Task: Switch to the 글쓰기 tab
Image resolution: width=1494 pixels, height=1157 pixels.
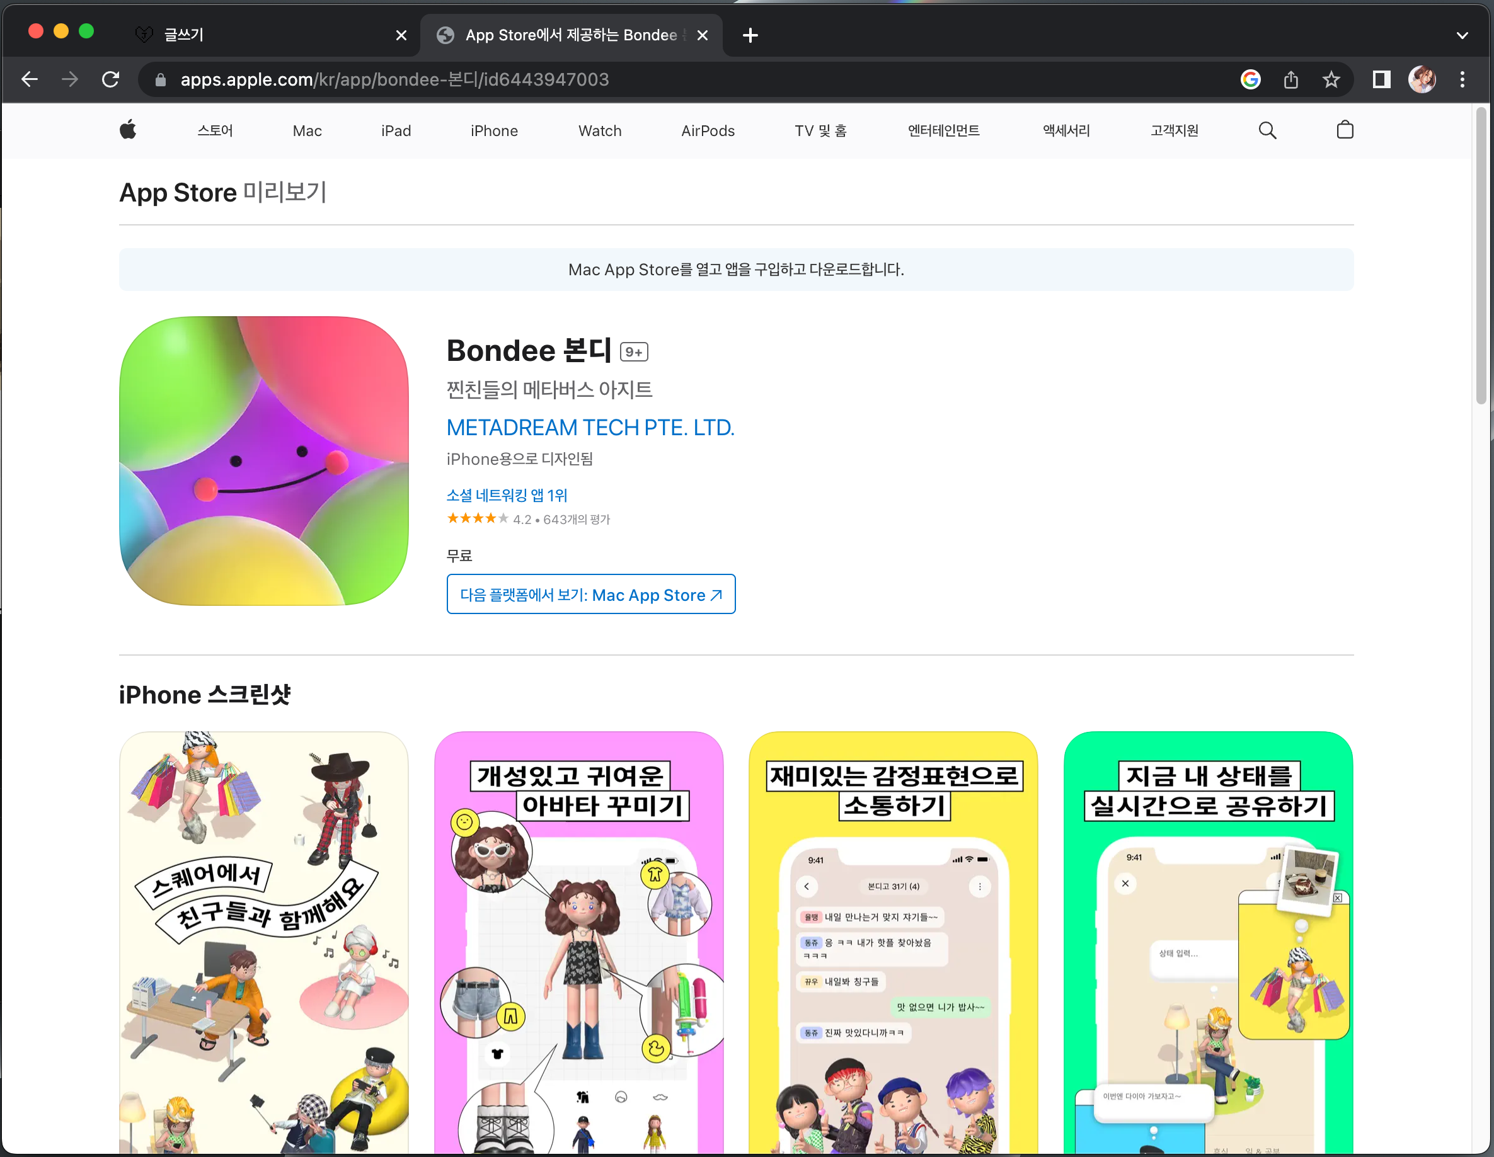Action: coord(260,35)
